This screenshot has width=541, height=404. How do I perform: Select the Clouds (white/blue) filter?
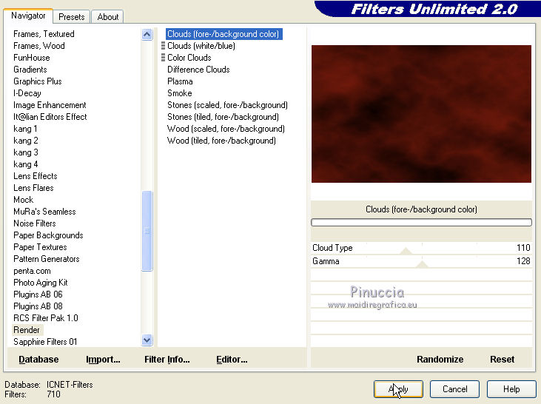coord(201,46)
